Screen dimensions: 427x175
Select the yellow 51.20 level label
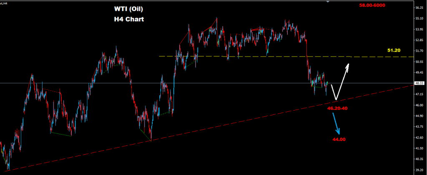pyautogui.click(x=394, y=50)
